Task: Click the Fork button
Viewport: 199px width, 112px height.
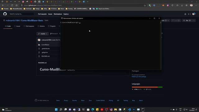Action: pos(176,21)
